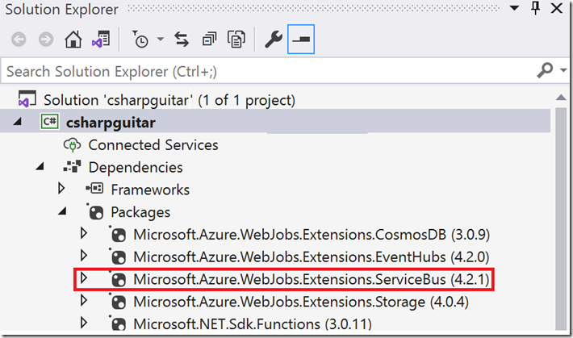The height and width of the screenshot is (338, 573).
Task: Expand the EventHubs package node
Action: click(84, 256)
